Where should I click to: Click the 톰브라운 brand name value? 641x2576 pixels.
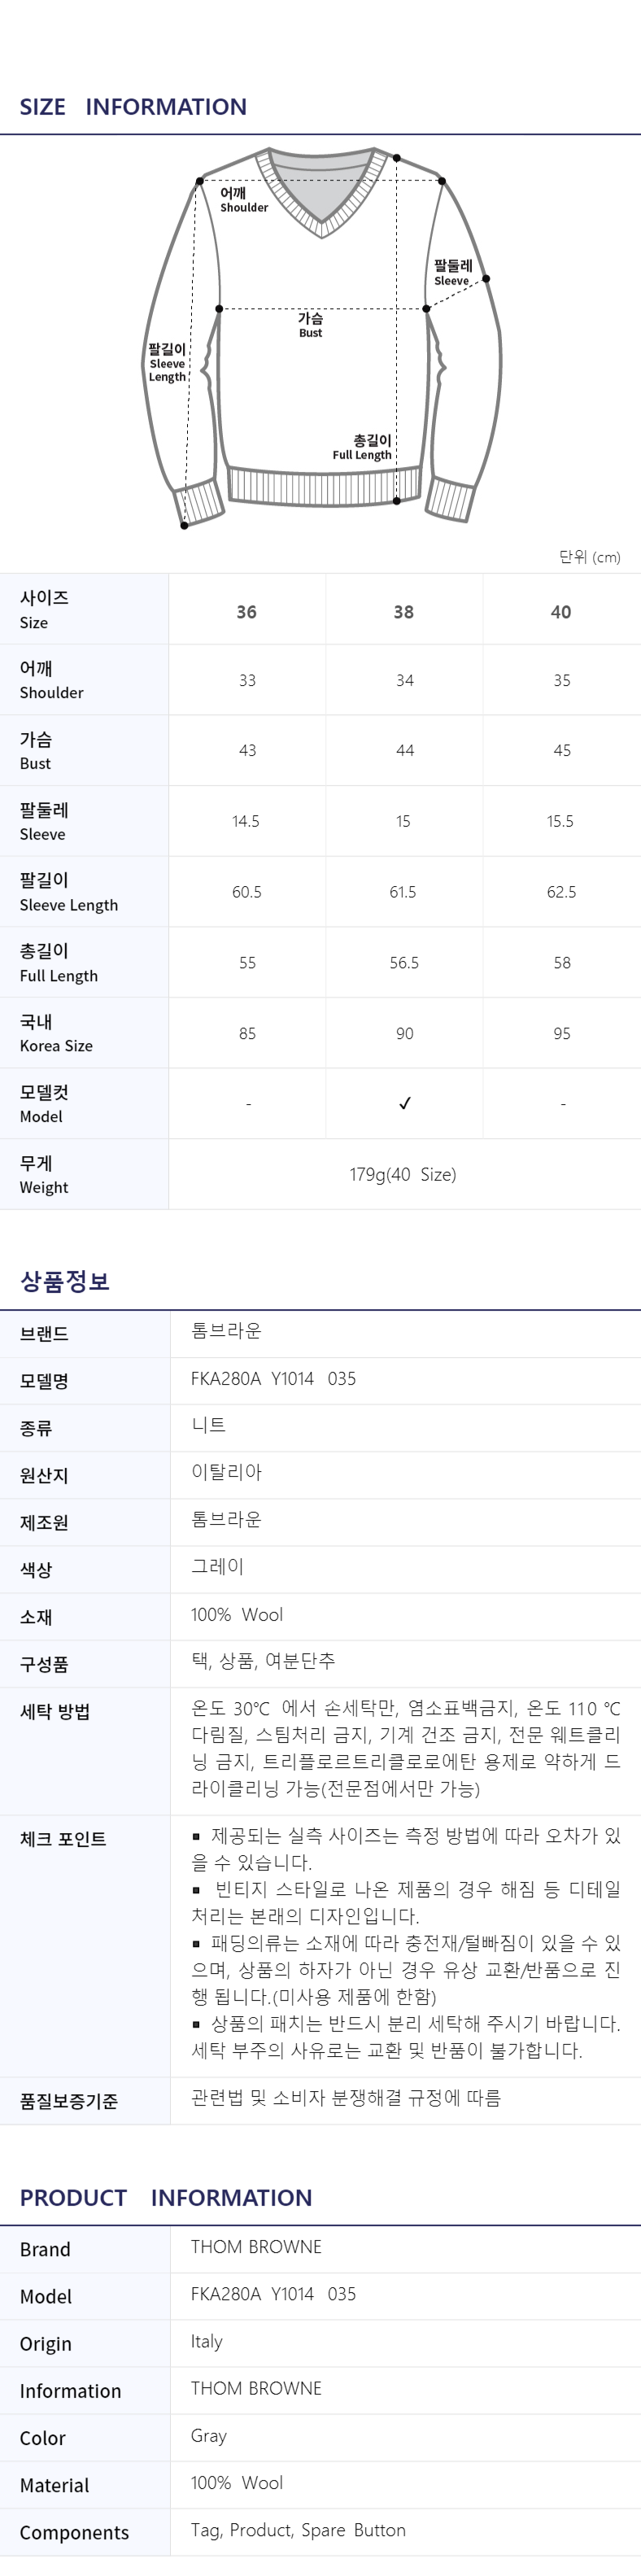[x=226, y=1330]
